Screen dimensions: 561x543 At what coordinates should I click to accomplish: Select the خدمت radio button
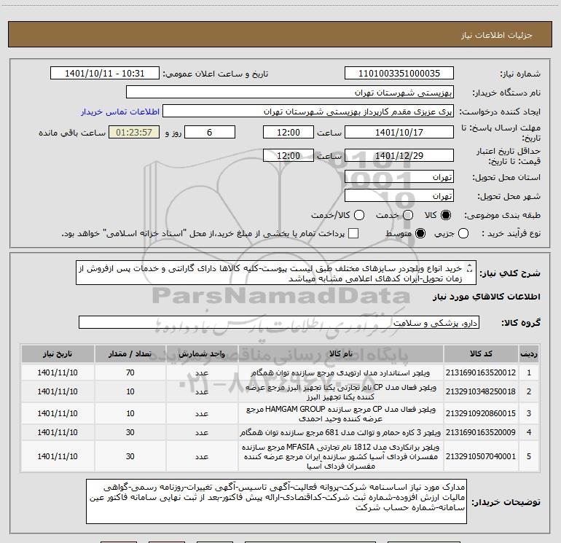coord(408,215)
